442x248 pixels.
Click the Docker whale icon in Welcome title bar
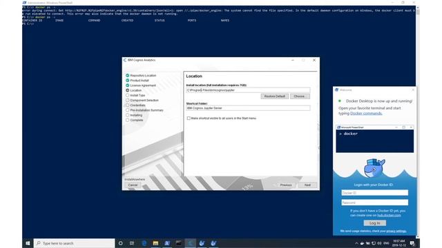click(336, 90)
